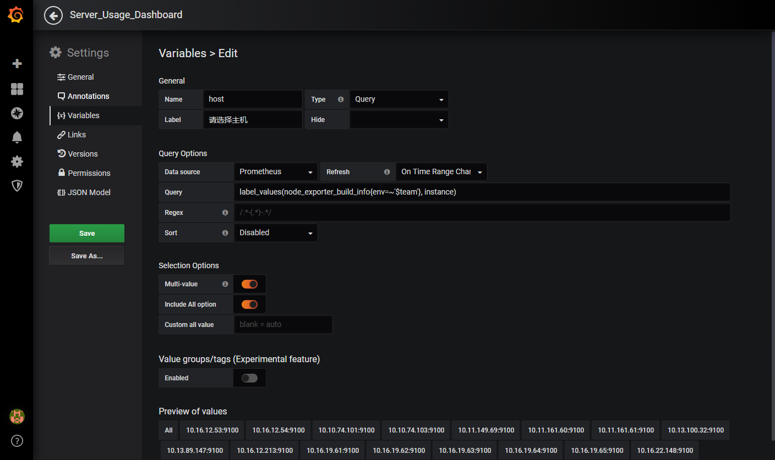Disable the Include All option switch
Viewport: 775px width, 460px height.
point(249,304)
